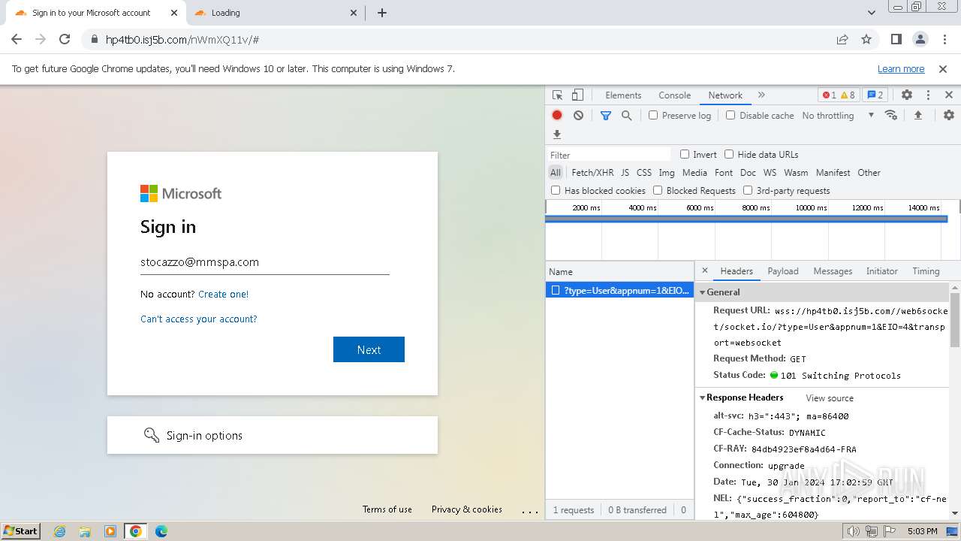Open the Messages tab

tap(833, 271)
